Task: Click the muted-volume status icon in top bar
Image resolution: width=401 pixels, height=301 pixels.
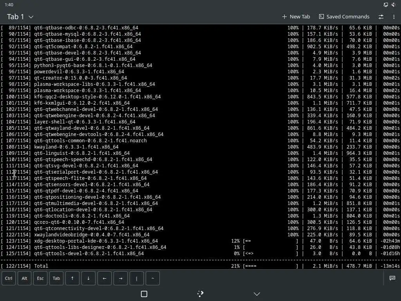Action: 394,5
